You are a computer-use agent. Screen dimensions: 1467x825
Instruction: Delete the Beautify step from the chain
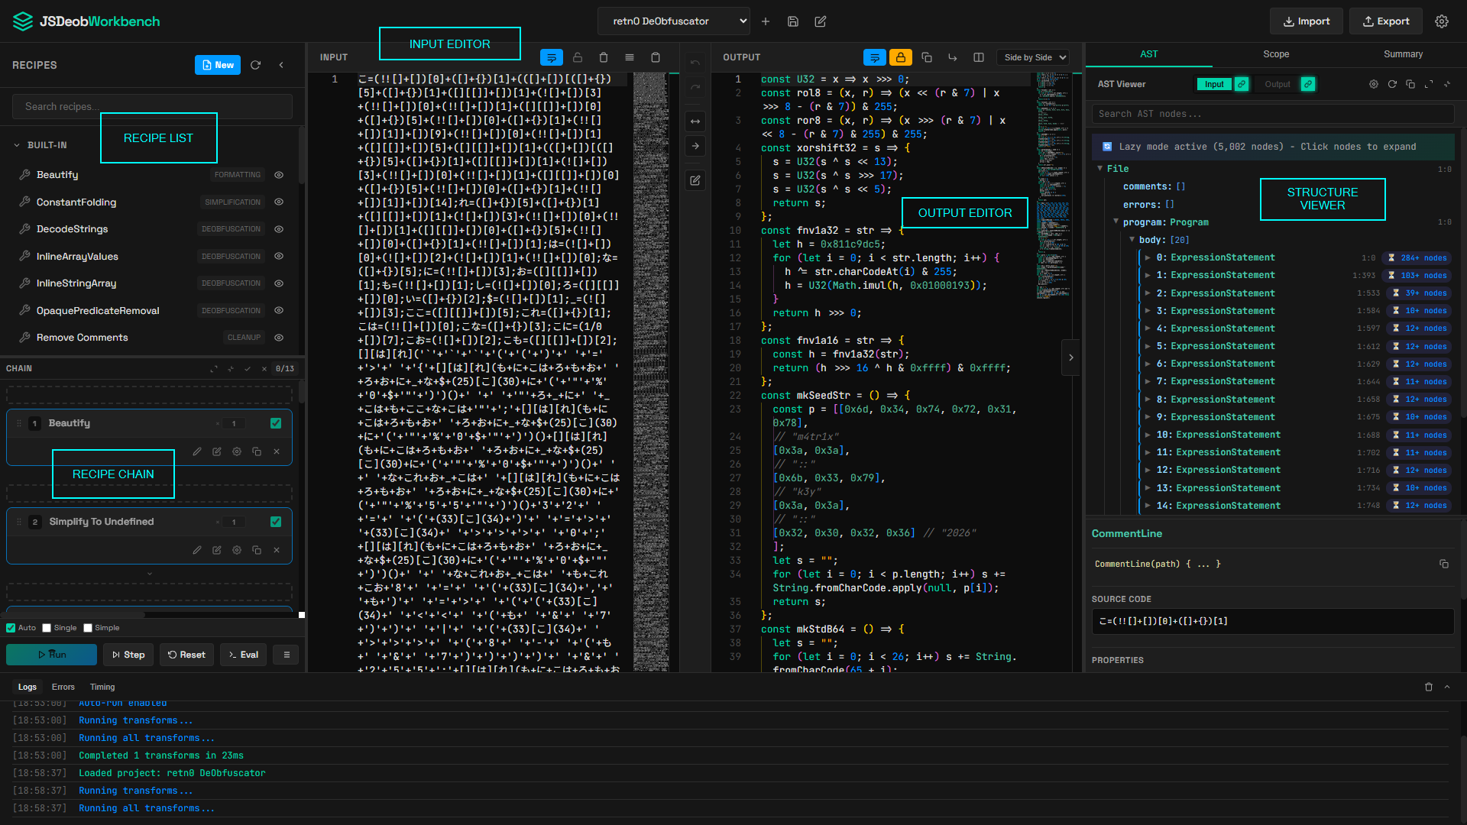(277, 451)
